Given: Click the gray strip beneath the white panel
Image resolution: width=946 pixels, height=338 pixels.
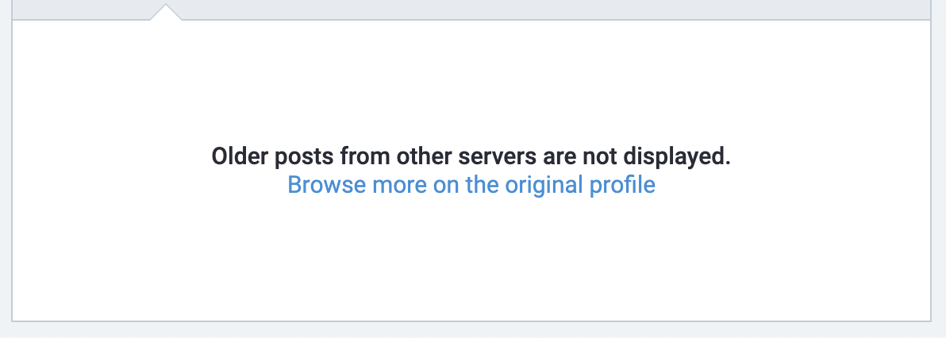Looking at the screenshot, I should (473, 330).
